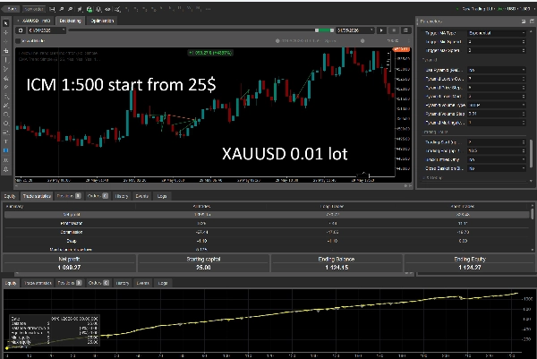537x359 pixels.
Task: Click the chain link icon in the top toolbar
Action: [107, 9]
